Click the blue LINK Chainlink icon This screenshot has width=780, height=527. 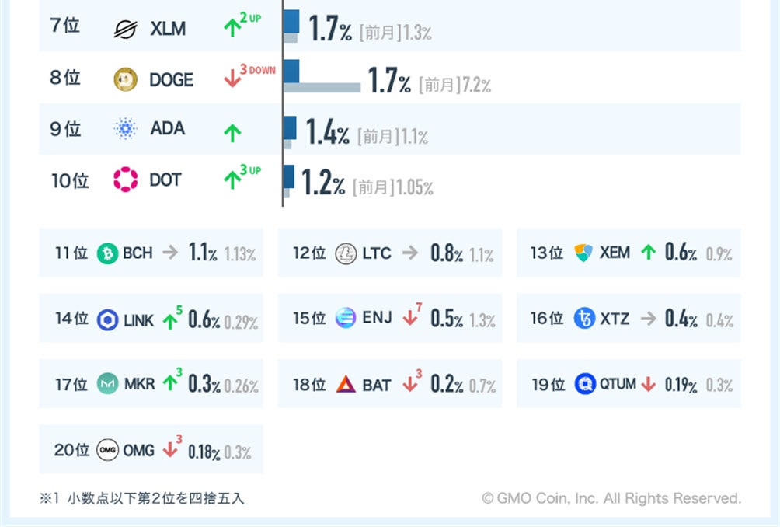108,319
